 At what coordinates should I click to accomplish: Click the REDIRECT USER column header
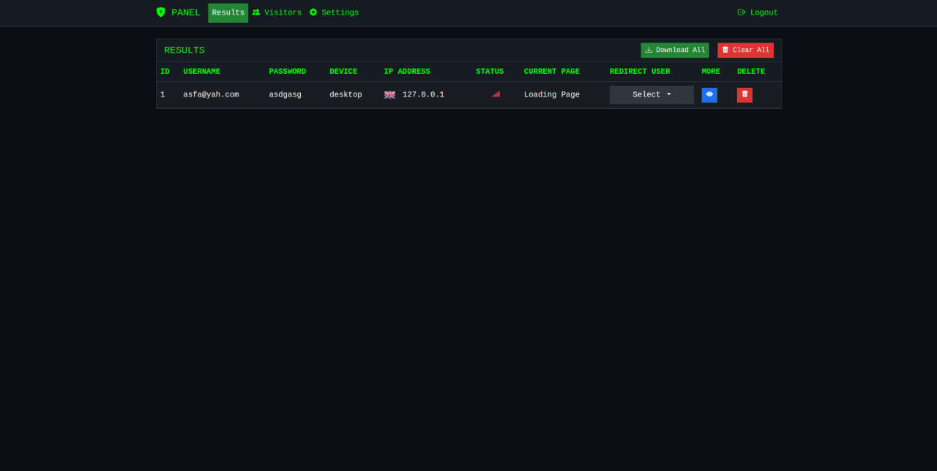[640, 72]
